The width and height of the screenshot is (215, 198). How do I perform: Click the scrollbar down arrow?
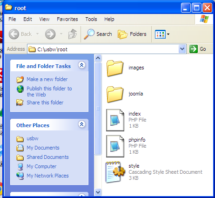(98, 192)
